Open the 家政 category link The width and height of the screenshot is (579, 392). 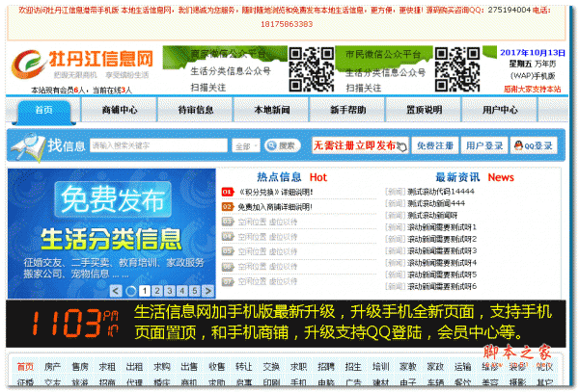pyautogui.click(x=435, y=367)
